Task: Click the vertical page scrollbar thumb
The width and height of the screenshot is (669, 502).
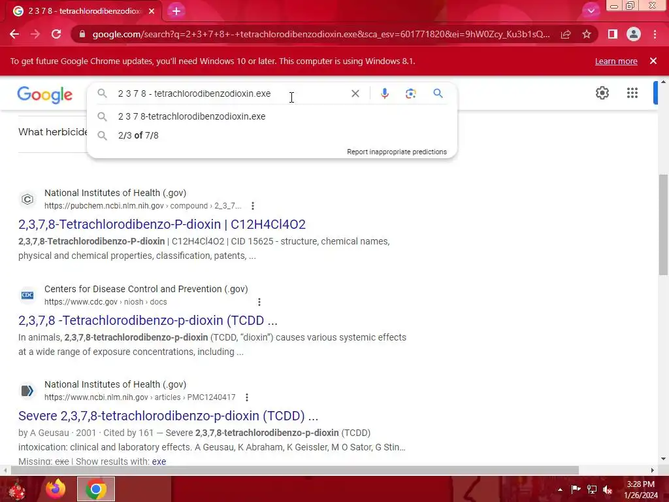Action: pos(663,225)
